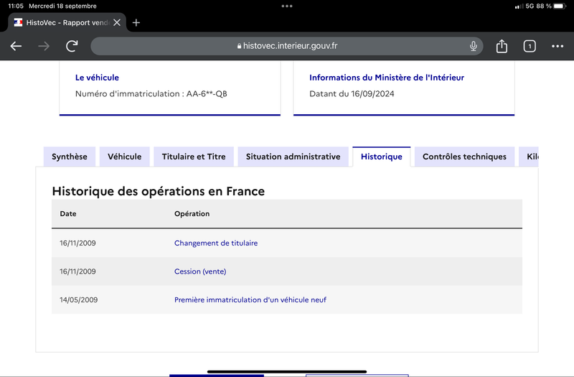Viewport: 574px width, 377px height.
Task: Tap the home indicator bar at bottom
Action: [287, 371]
